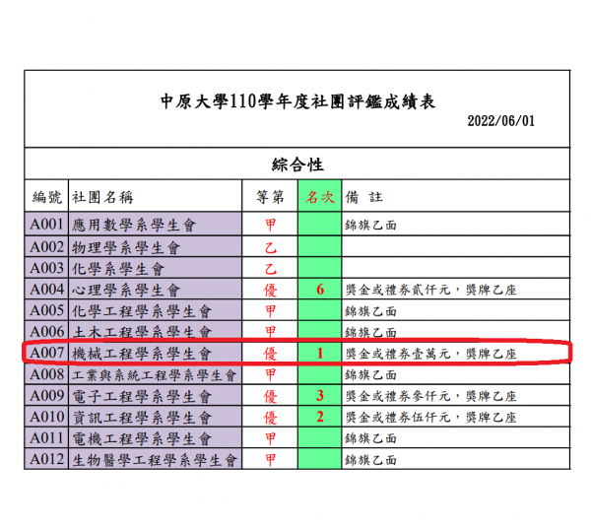Click grade 乙 in the A003 row
This screenshot has height=527, width=591.
[x=270, y=269]
